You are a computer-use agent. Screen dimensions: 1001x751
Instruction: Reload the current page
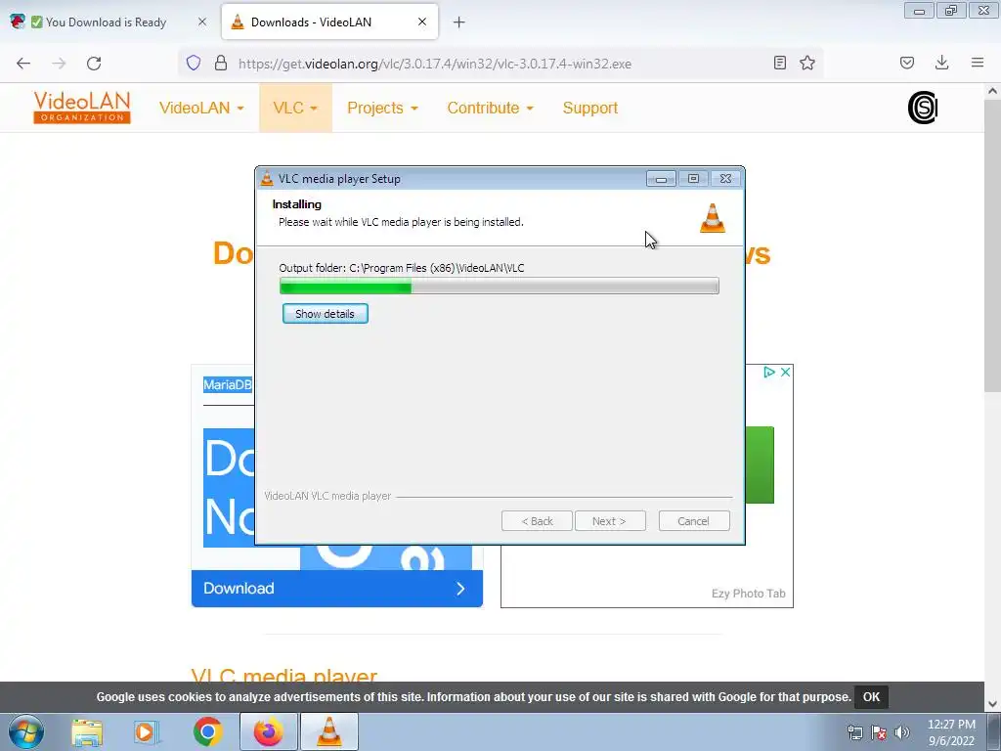94,64
